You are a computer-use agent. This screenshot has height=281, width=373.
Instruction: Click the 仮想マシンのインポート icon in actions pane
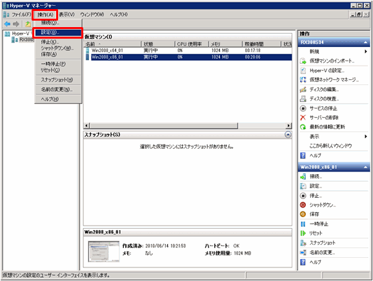303,61
